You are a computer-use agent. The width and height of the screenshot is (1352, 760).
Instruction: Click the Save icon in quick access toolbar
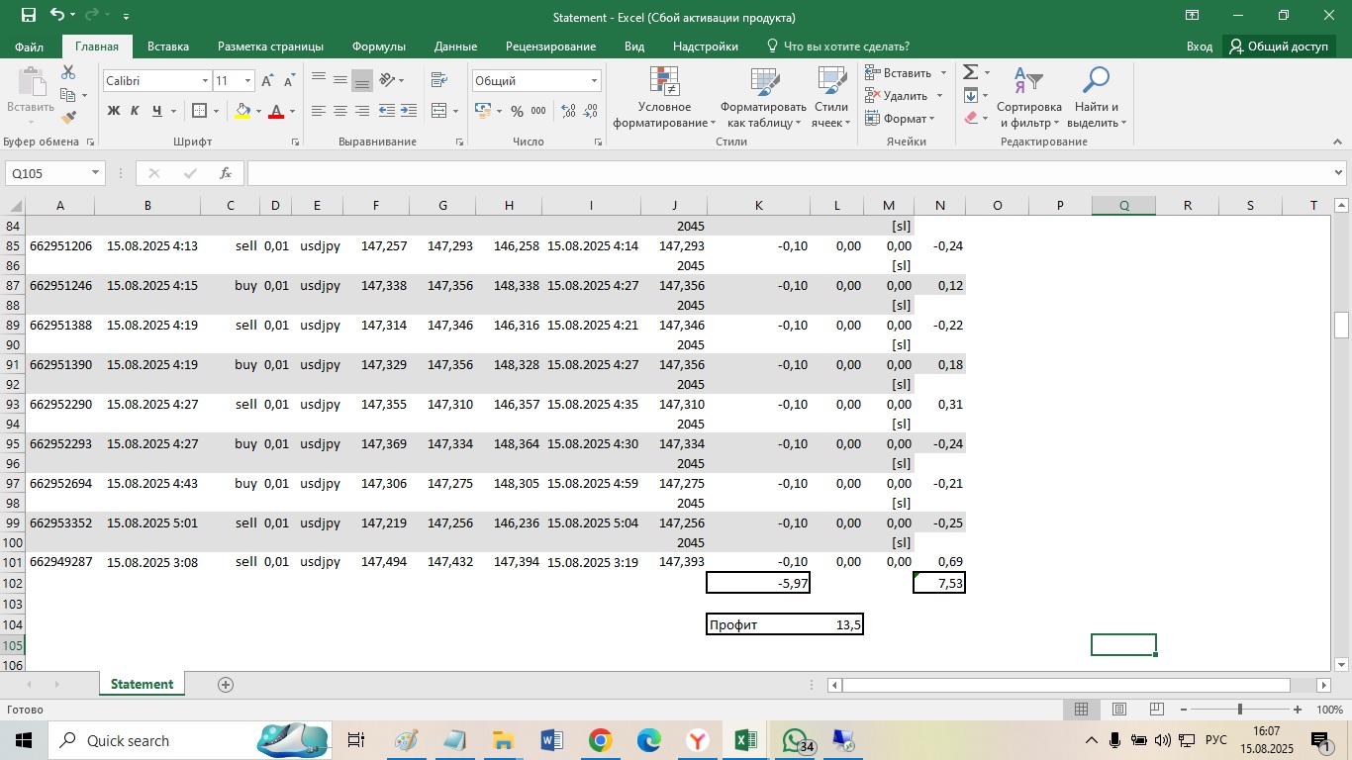click(x=28, y=16)
